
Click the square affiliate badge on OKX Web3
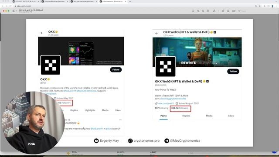coord(208,82)
